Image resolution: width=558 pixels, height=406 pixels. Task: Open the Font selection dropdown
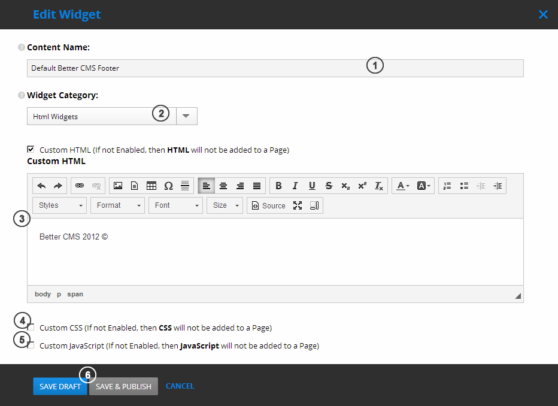[175, 205]
